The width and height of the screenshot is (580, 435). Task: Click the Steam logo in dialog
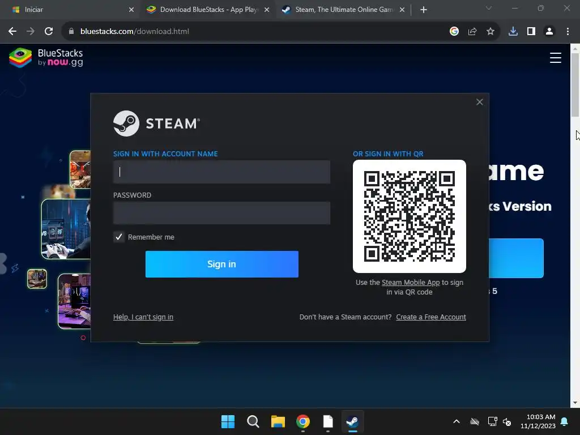156,123
